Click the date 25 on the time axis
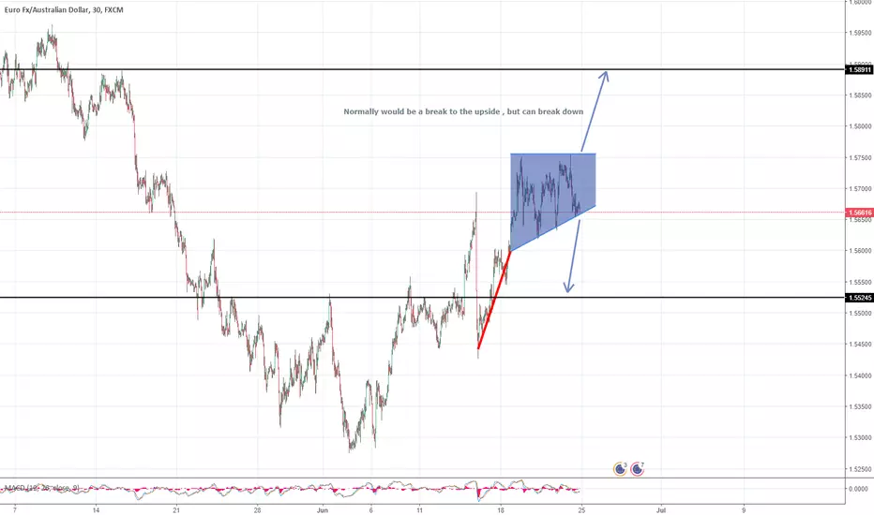The image size is (874, 515). (x=581, y=510)
